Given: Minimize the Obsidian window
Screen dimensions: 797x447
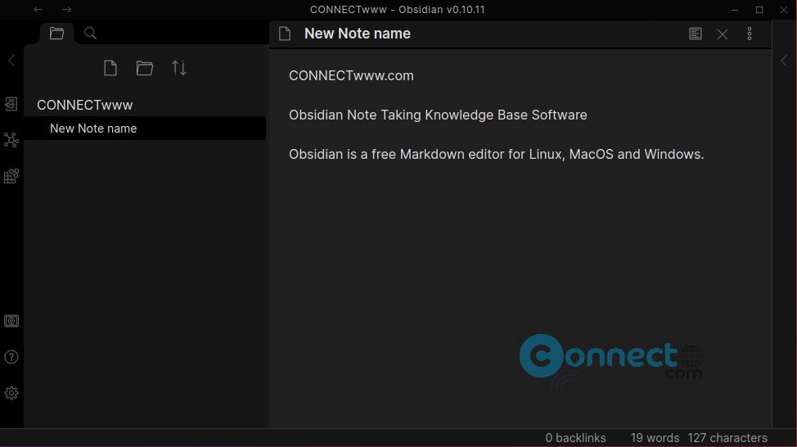Looking at the screenshot, I should [x=735, y=10].
